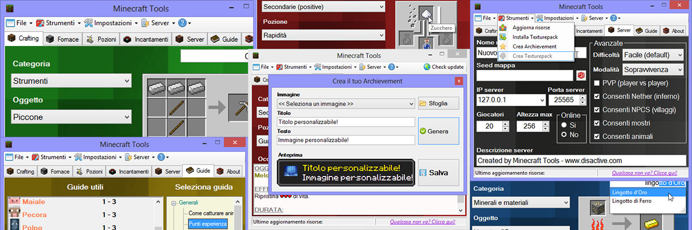
Task: Click Check update in center window
Action: tap(443, 67)
